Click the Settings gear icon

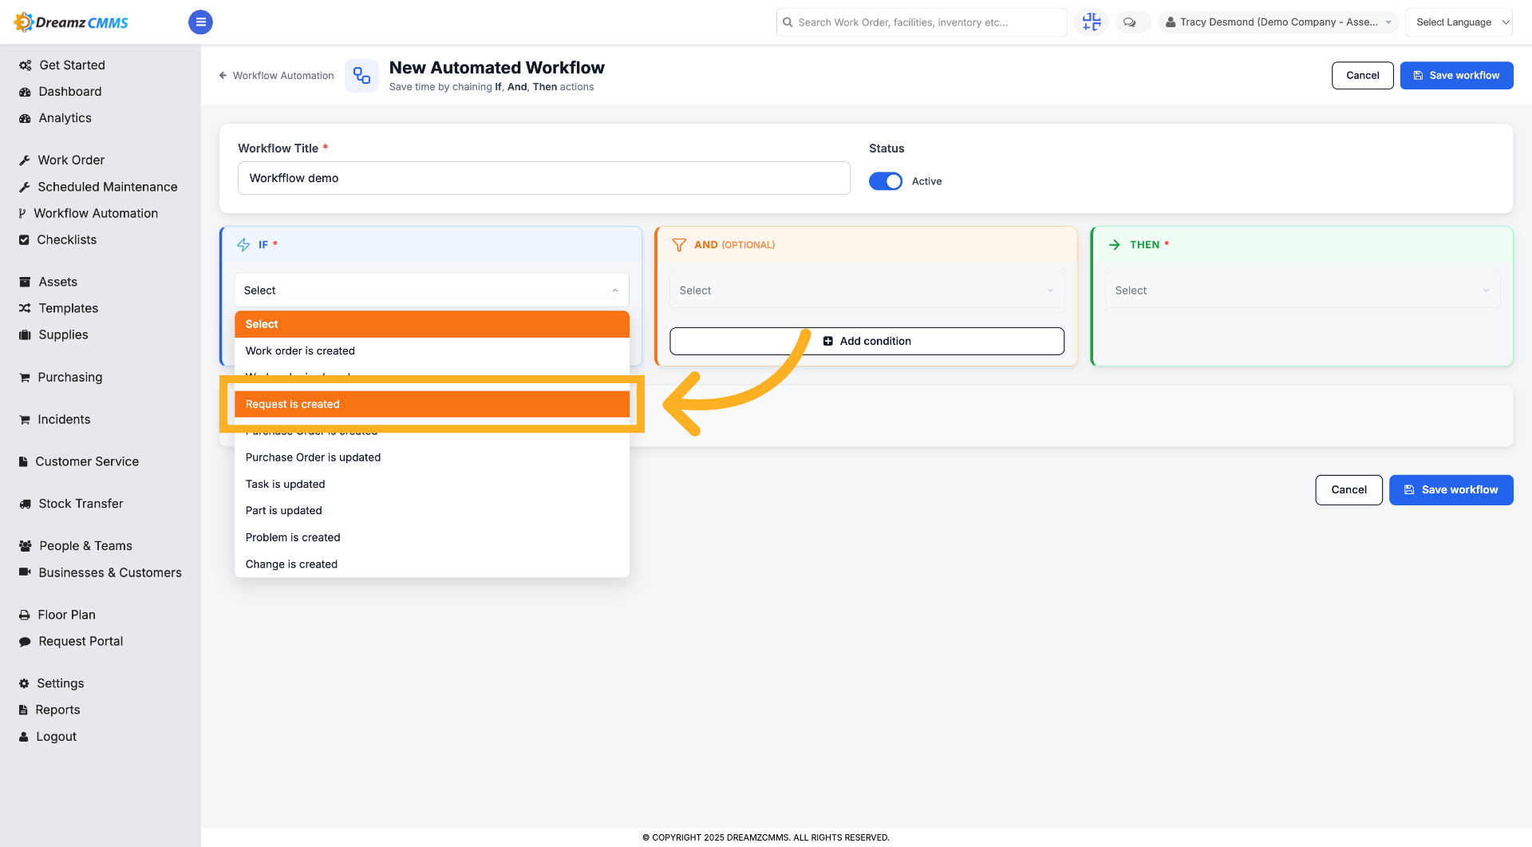24,683
